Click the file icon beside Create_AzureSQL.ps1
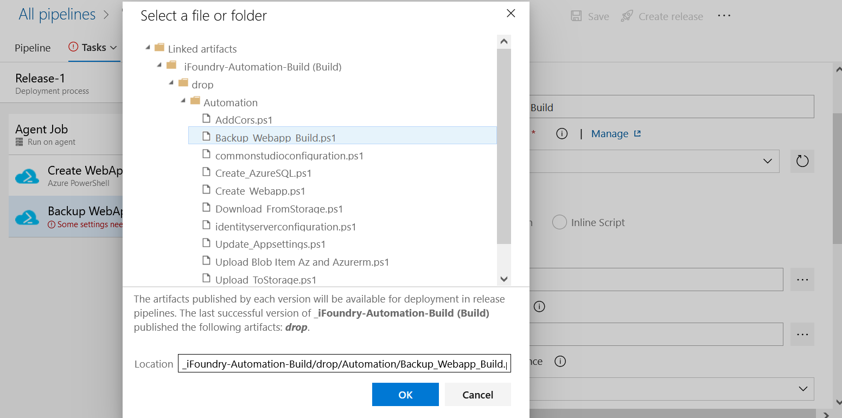Viewport: 842px width, 418px height. (206, 172)
